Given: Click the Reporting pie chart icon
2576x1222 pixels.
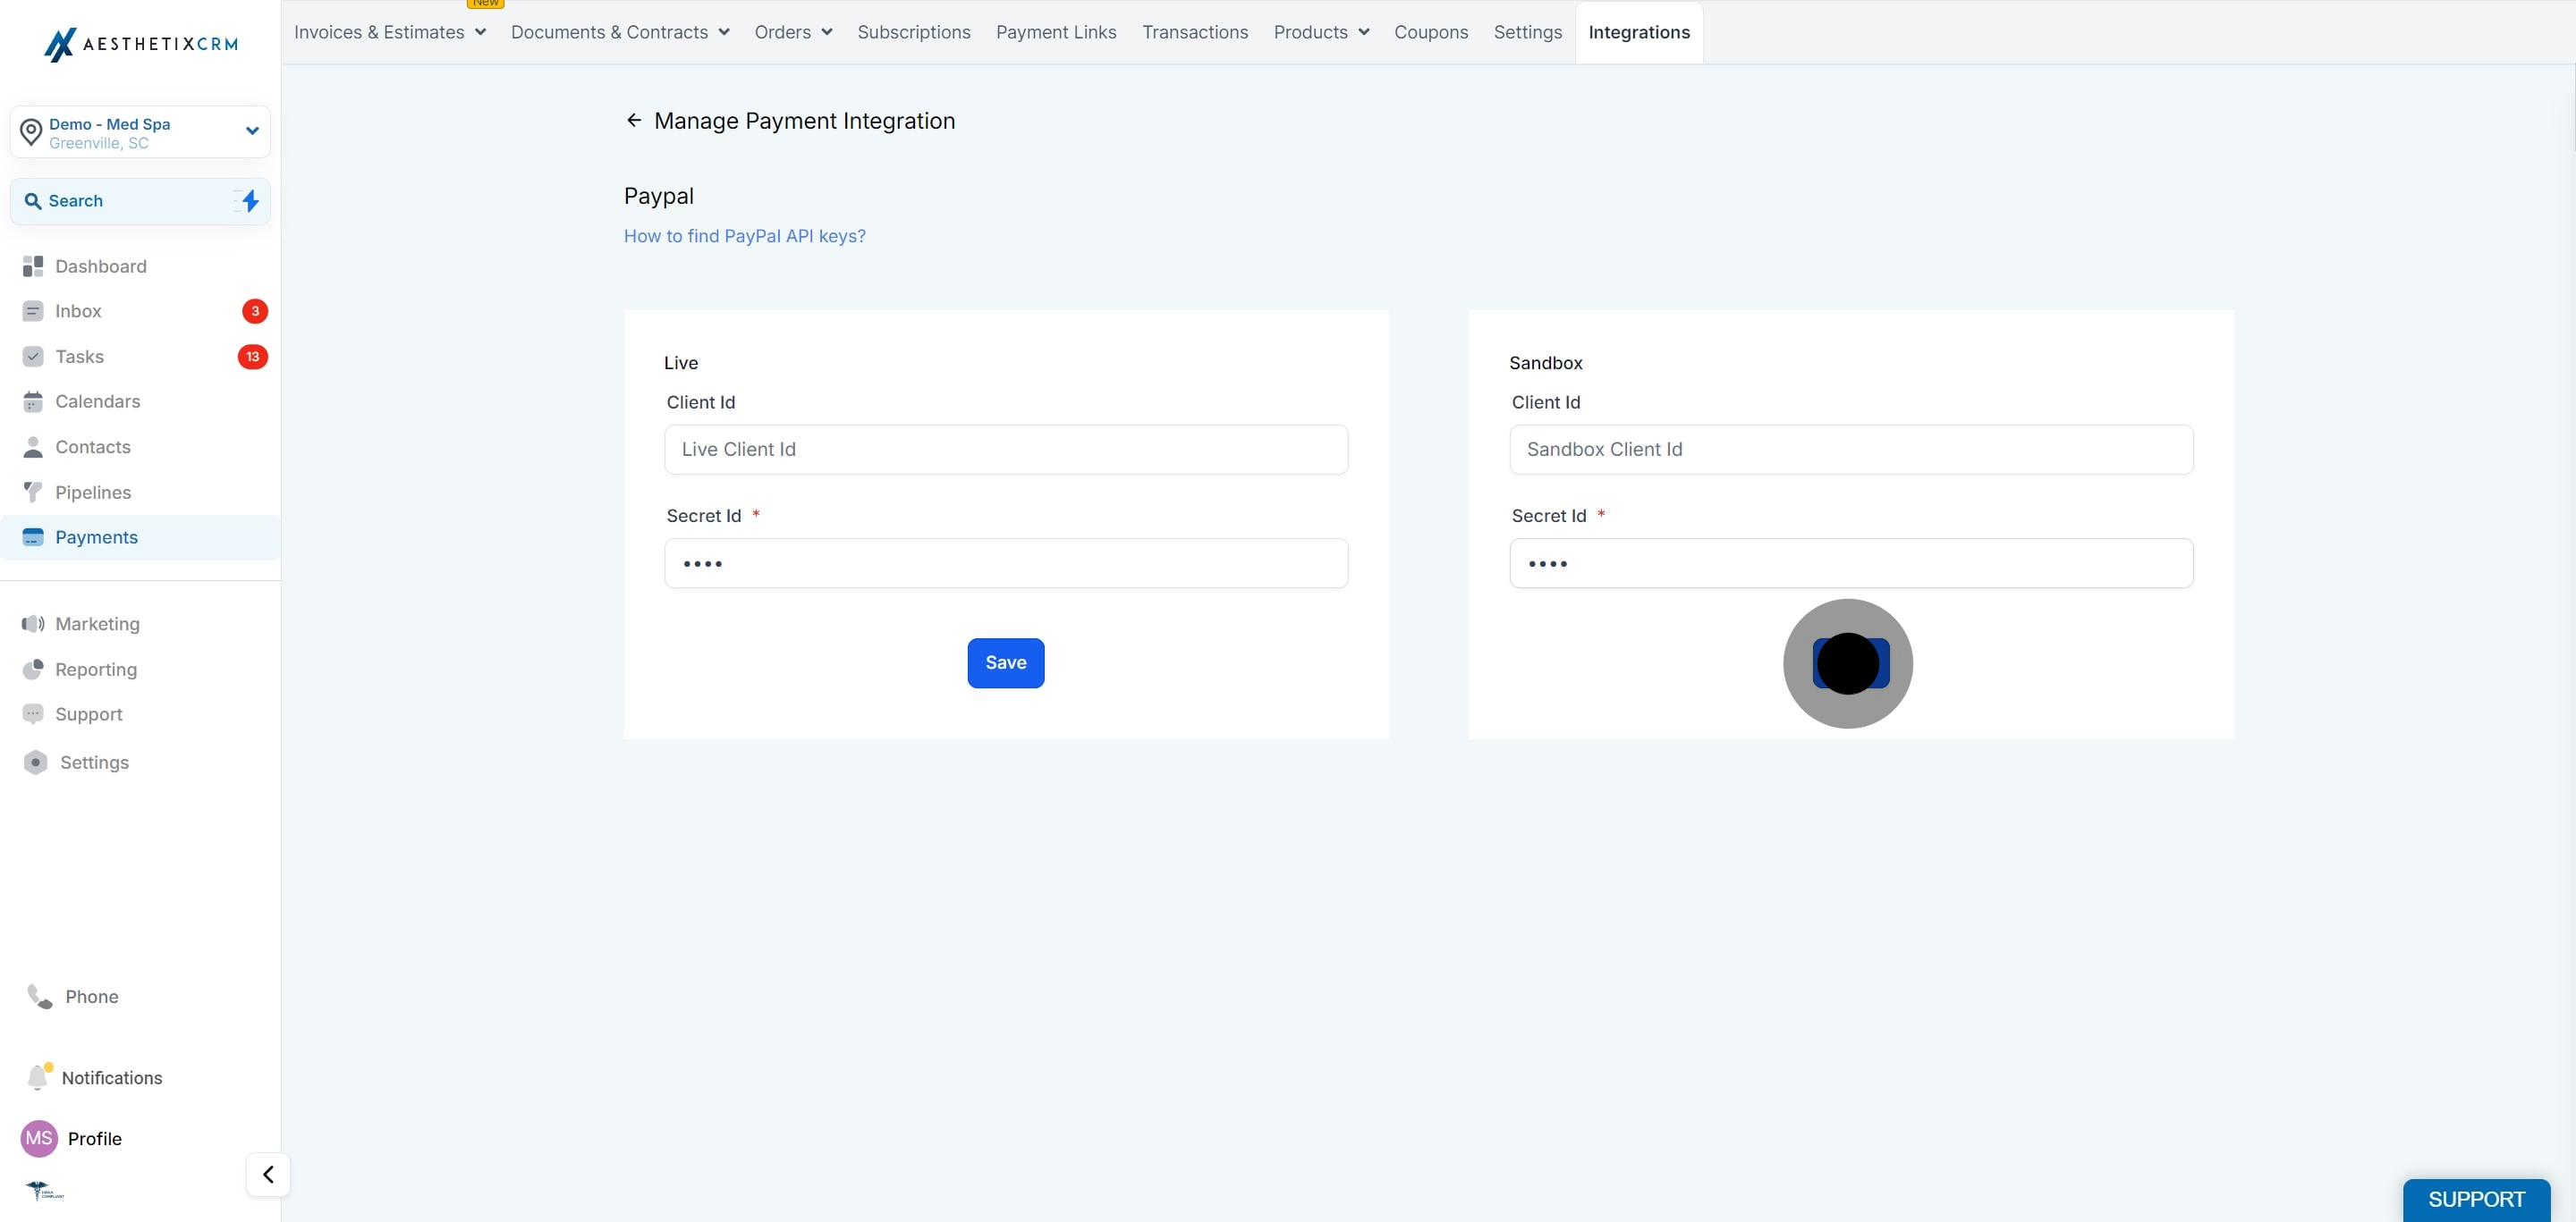Looking at the screenshot, I should pos(33,669).
